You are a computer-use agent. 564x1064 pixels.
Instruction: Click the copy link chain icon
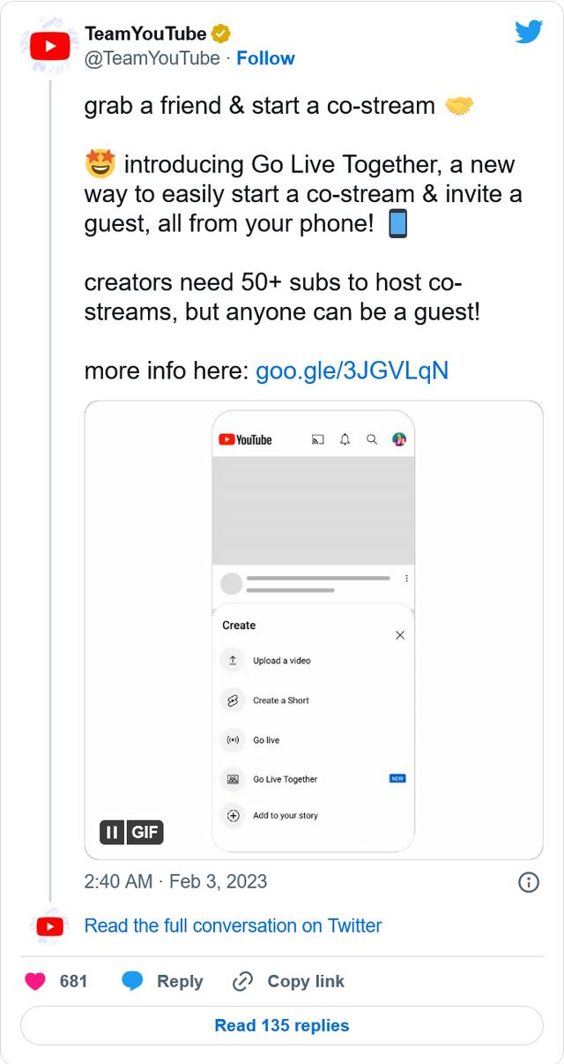(x=242, y=981)
